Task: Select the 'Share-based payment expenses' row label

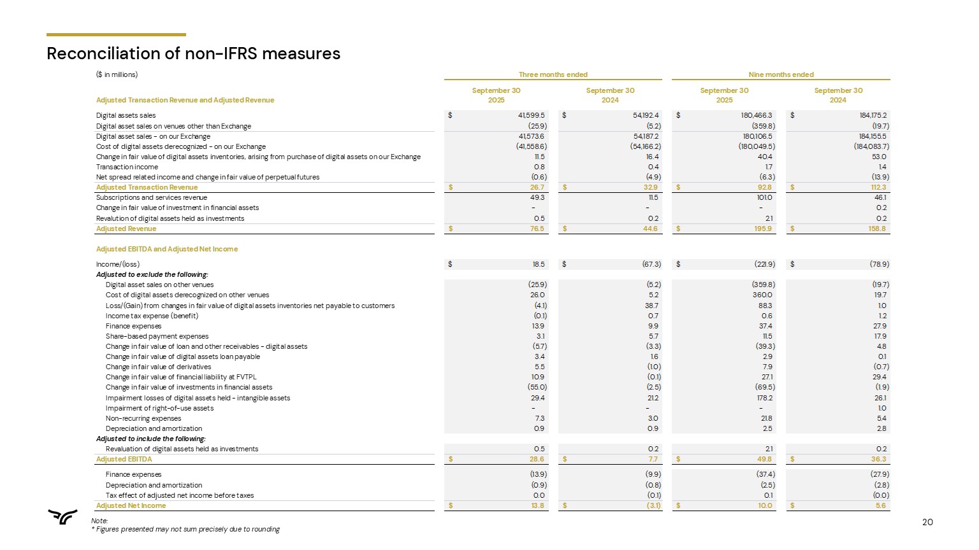Action: tap(157, 336)
